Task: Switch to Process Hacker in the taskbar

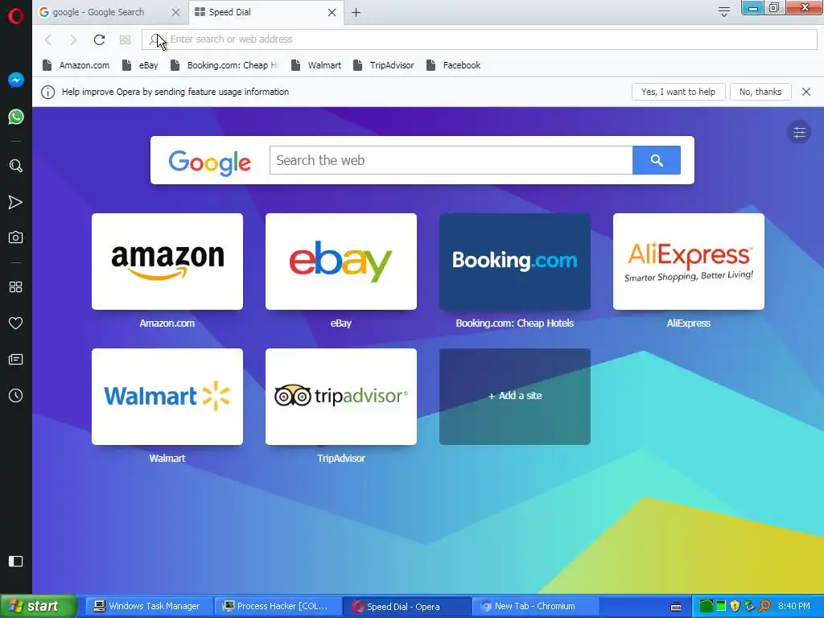Action: 277,607
